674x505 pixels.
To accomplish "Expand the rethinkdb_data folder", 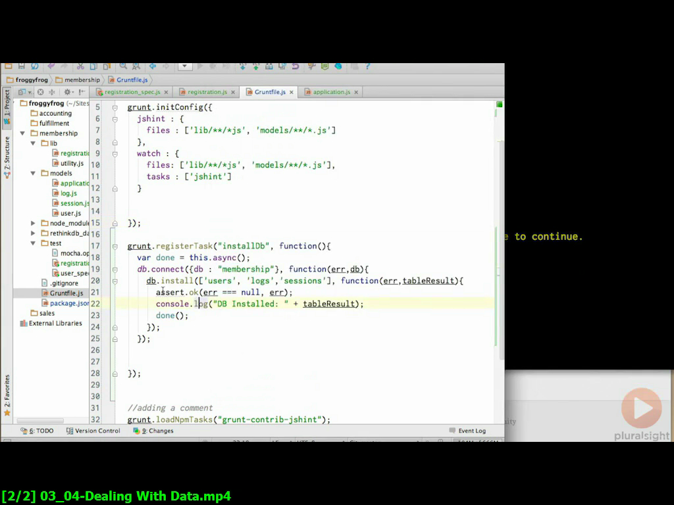I will (33, 233).
